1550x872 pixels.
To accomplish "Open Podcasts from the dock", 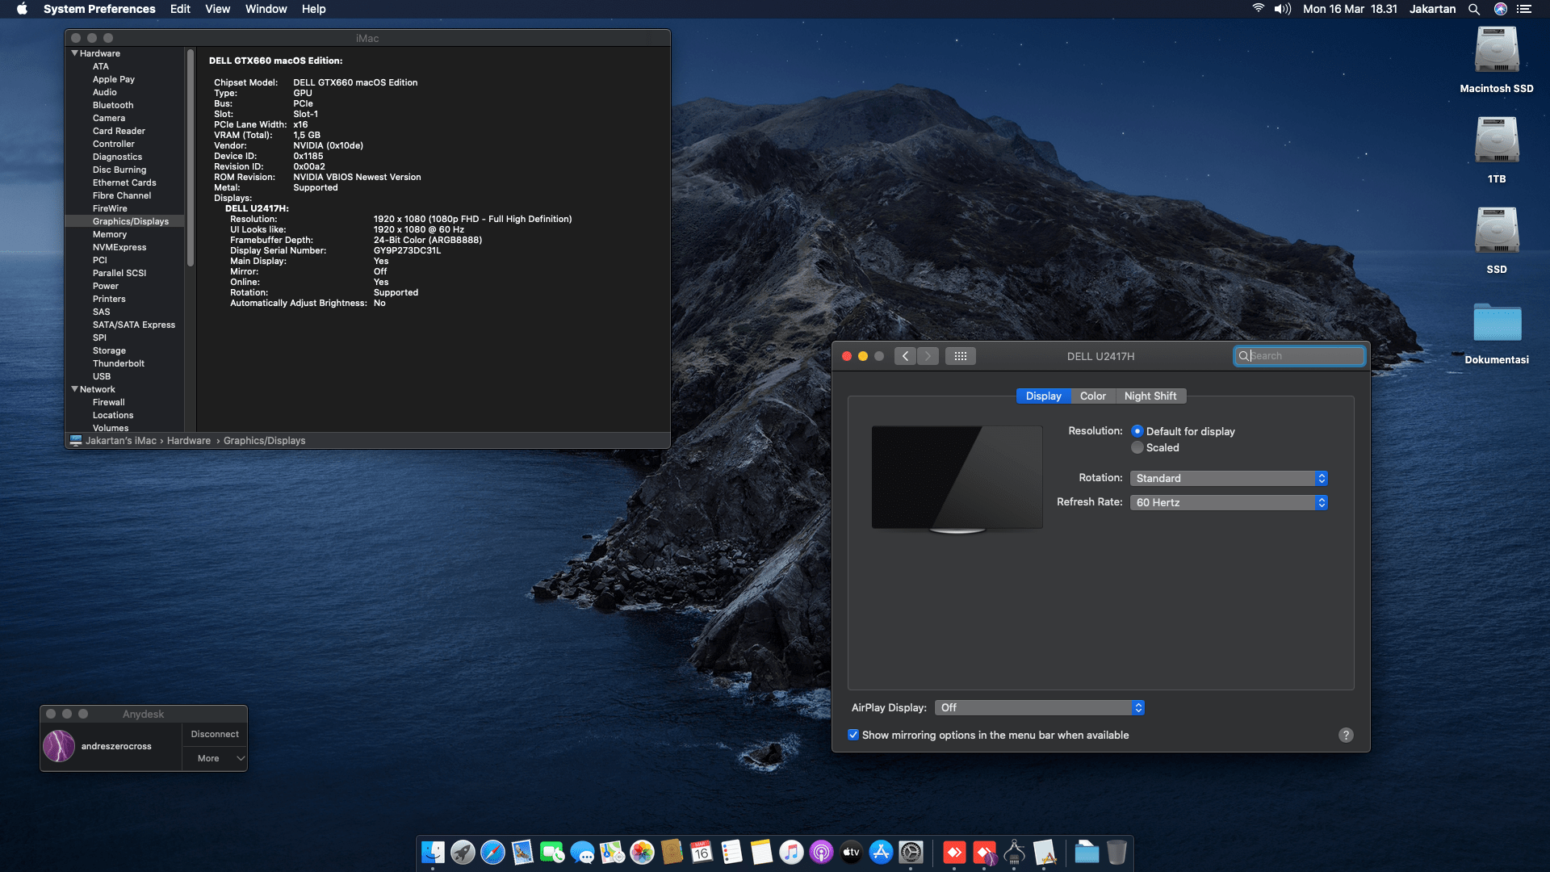I will pos(821,852).
